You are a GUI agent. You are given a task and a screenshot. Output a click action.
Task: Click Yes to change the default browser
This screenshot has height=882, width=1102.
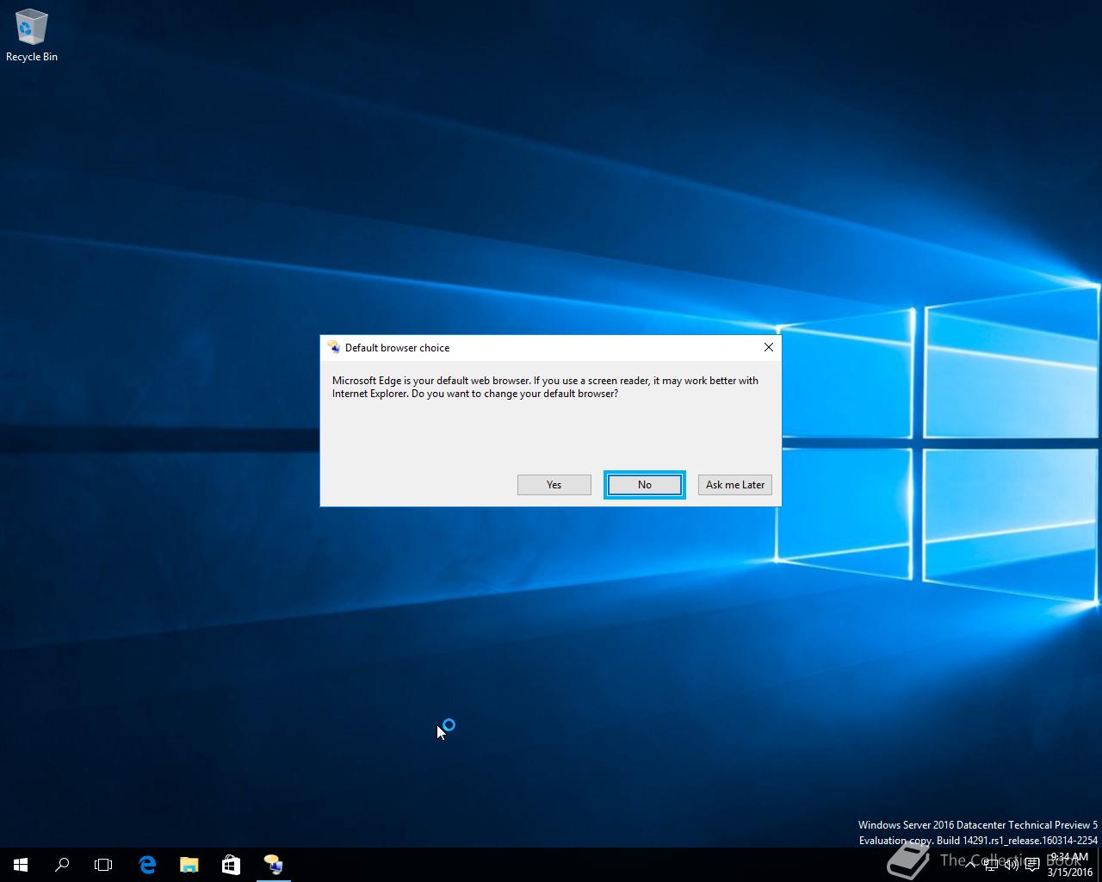click(x=554, y=485)
